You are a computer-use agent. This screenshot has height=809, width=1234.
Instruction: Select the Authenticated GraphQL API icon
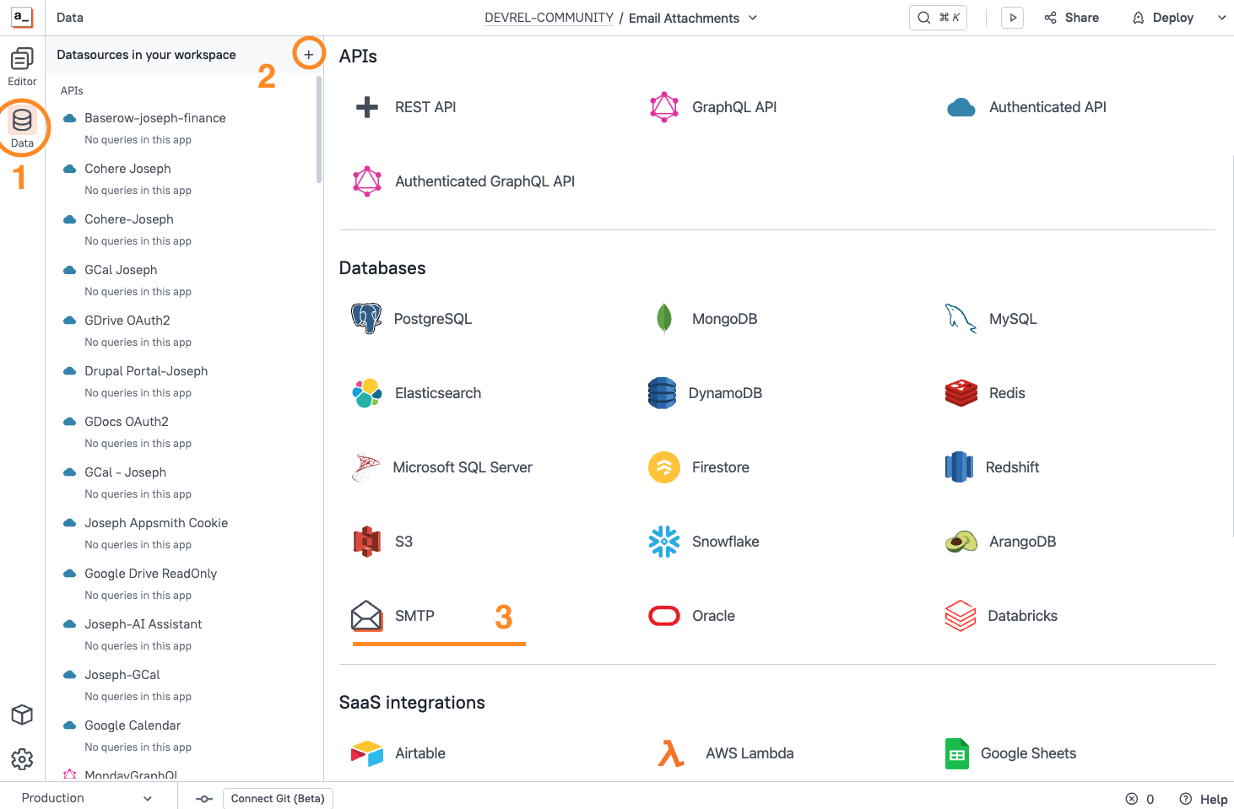[367, 181]
